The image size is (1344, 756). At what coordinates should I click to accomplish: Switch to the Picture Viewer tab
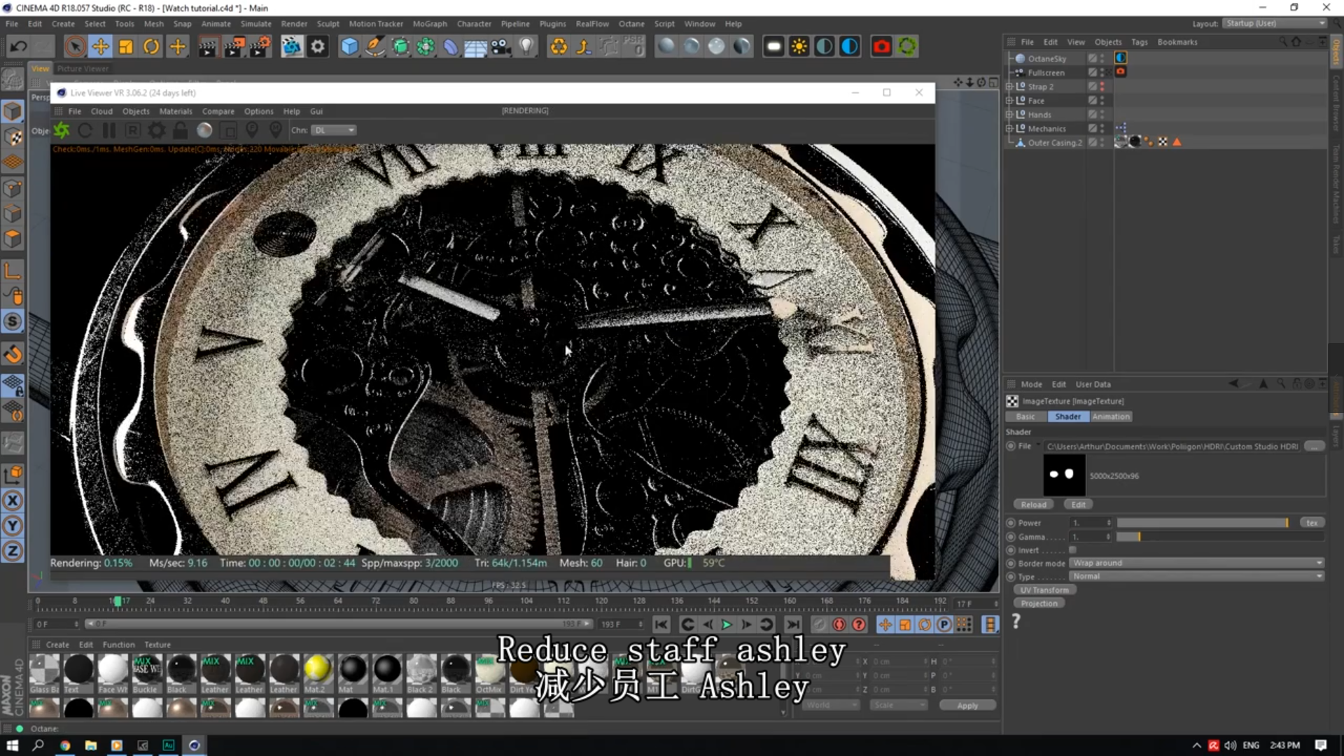coord(83,69)
